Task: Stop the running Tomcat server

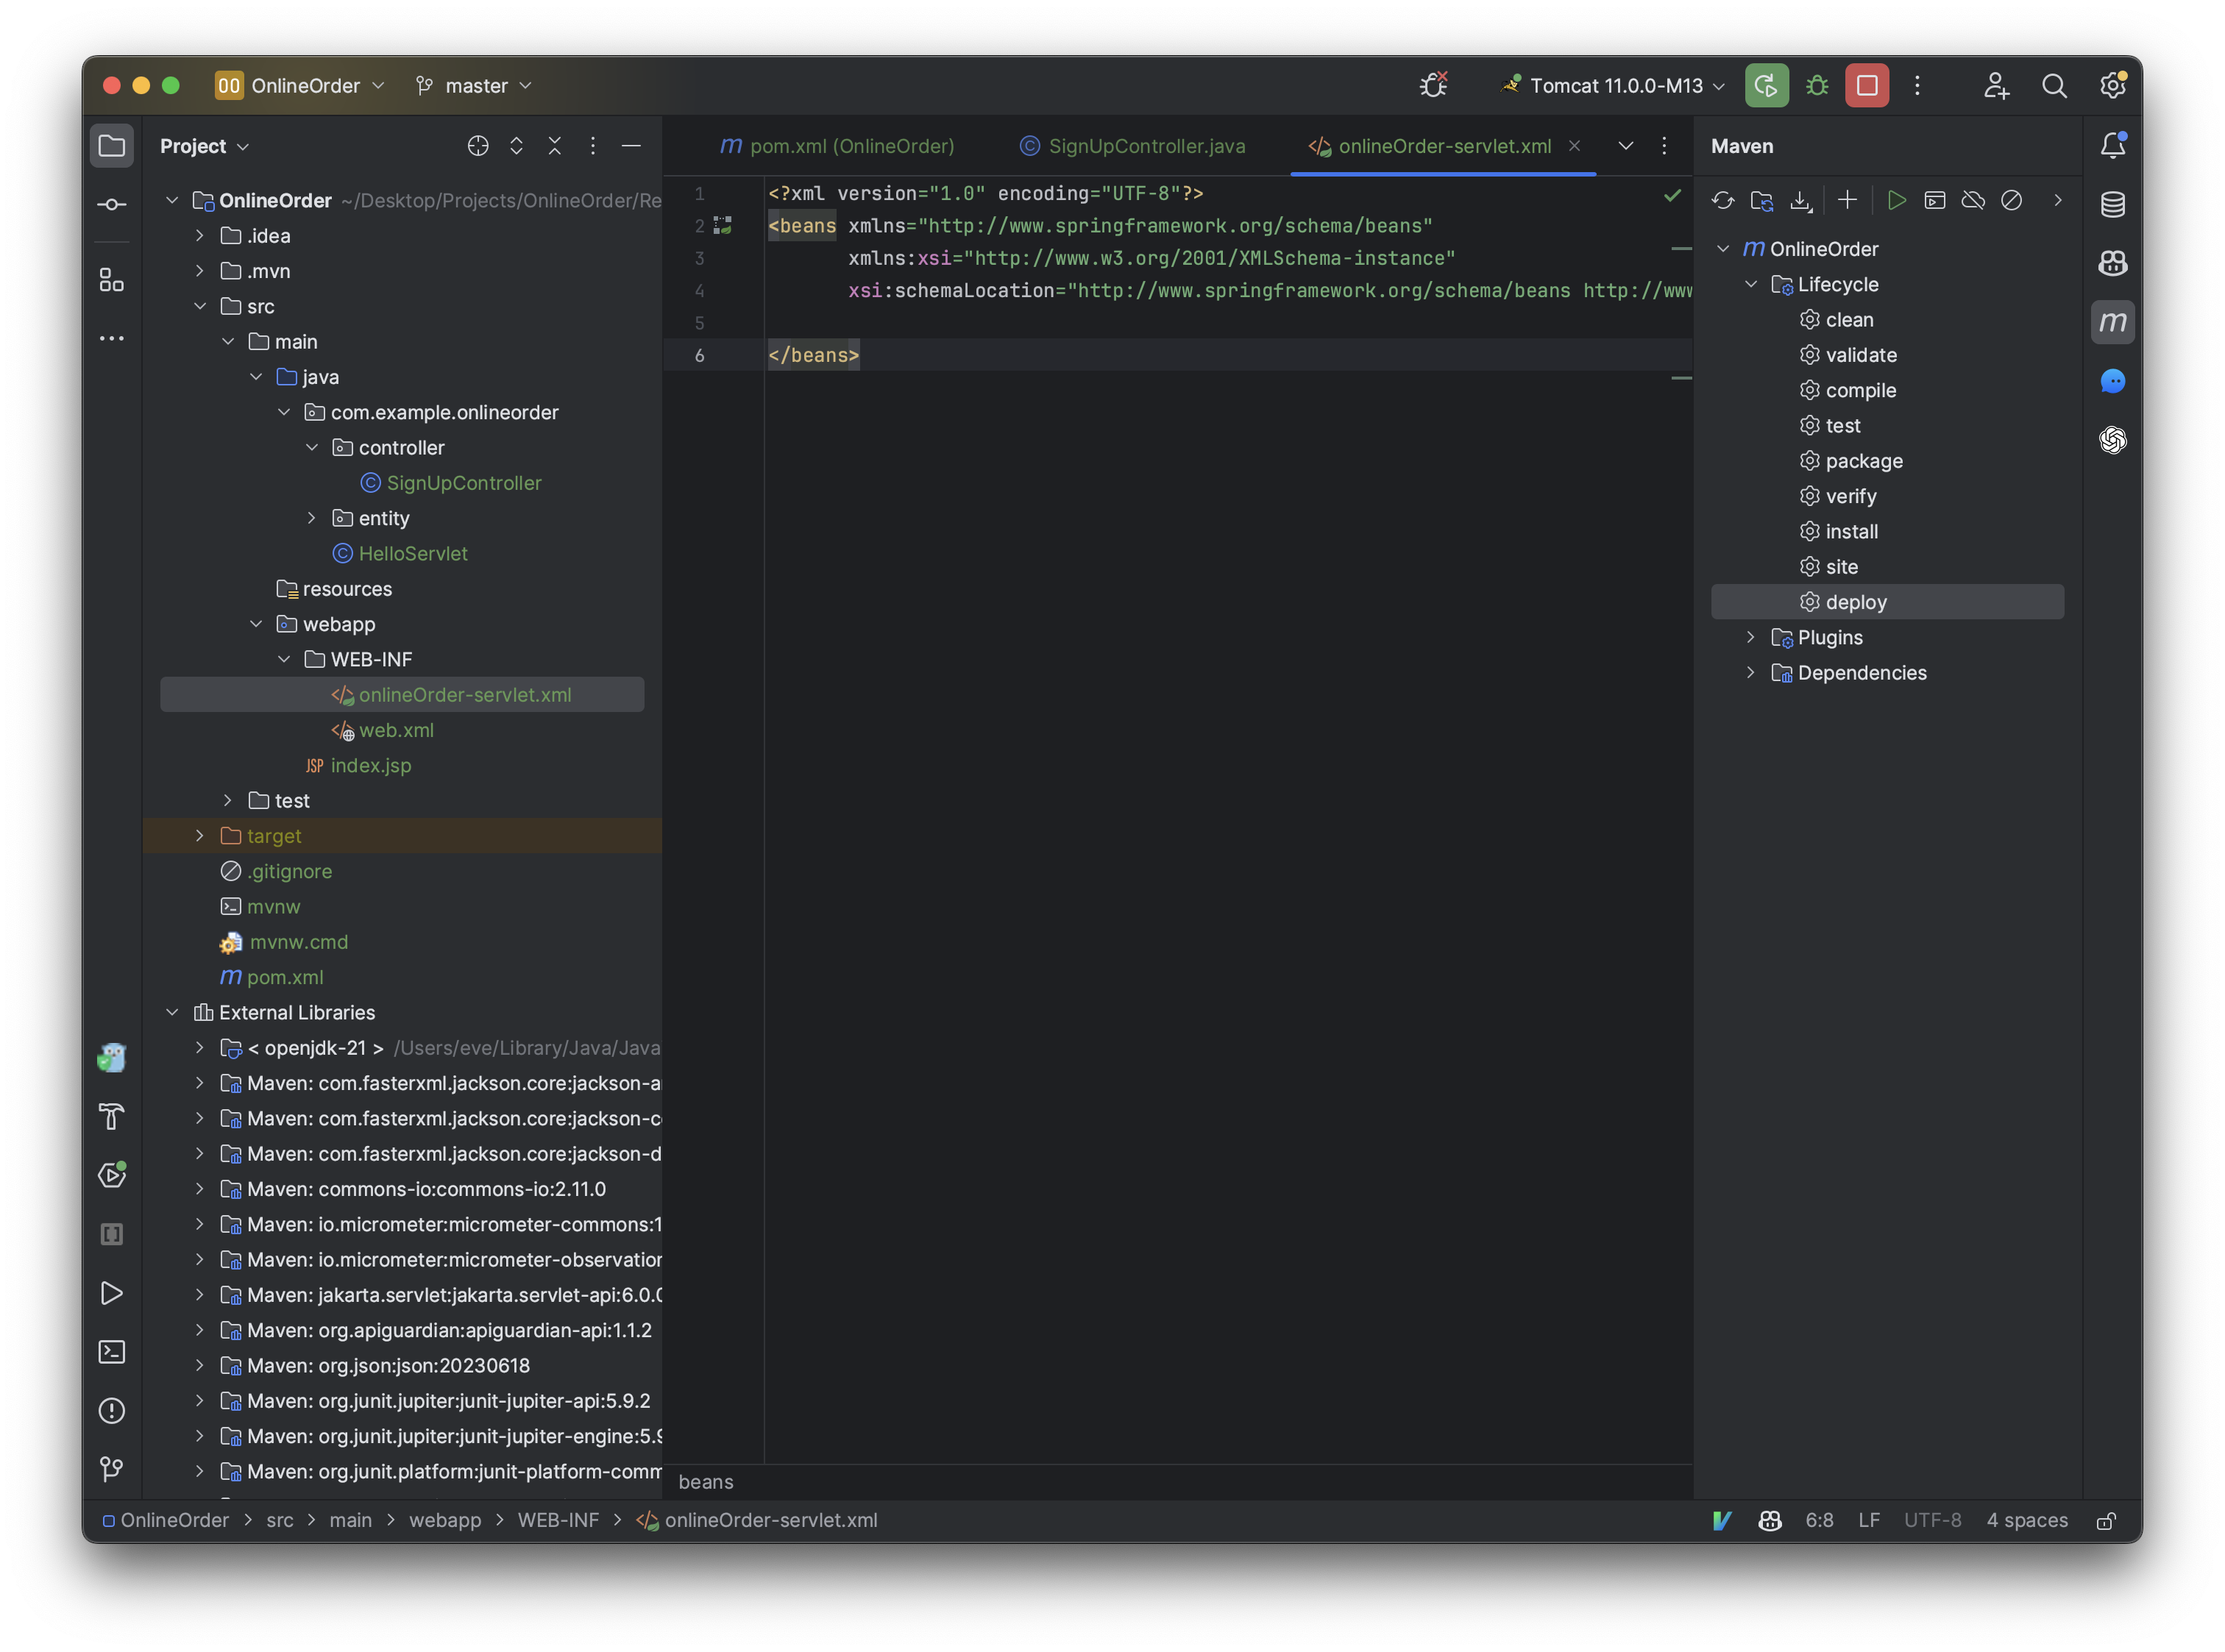Action: (x=1866, y=85)
